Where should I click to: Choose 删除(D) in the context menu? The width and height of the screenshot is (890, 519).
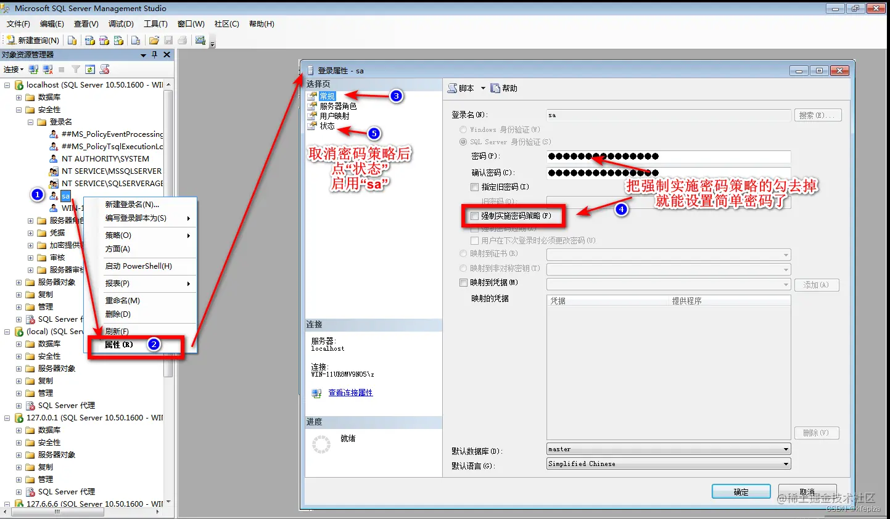click(140, 314)
